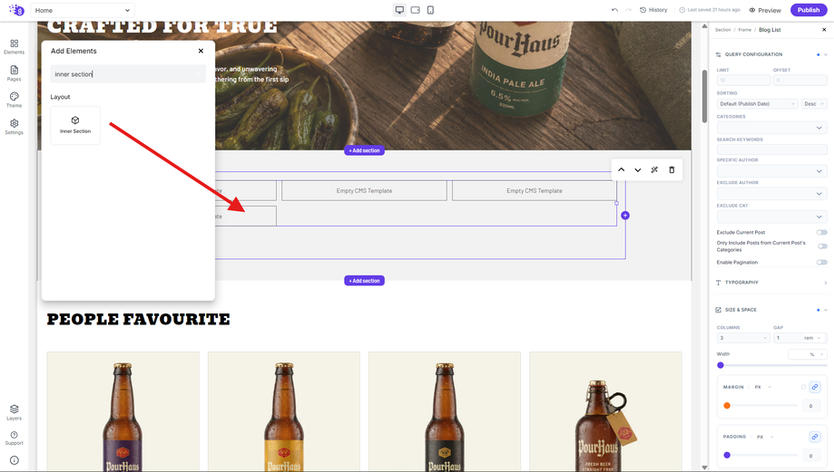Open the Layers panel
This screenshot has width=834, height=472.
pyautogui.click(x=15, y=412)
